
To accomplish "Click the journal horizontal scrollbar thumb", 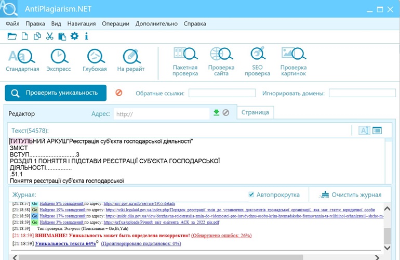I will point(161,257).
